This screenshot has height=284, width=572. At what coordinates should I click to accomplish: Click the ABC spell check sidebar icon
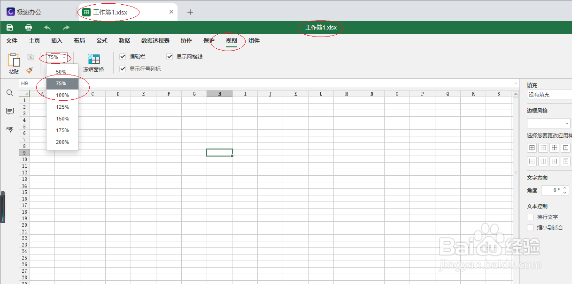point(9,130)
